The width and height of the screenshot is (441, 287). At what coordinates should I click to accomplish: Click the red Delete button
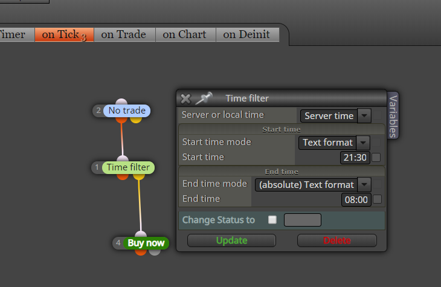(337, 240)
